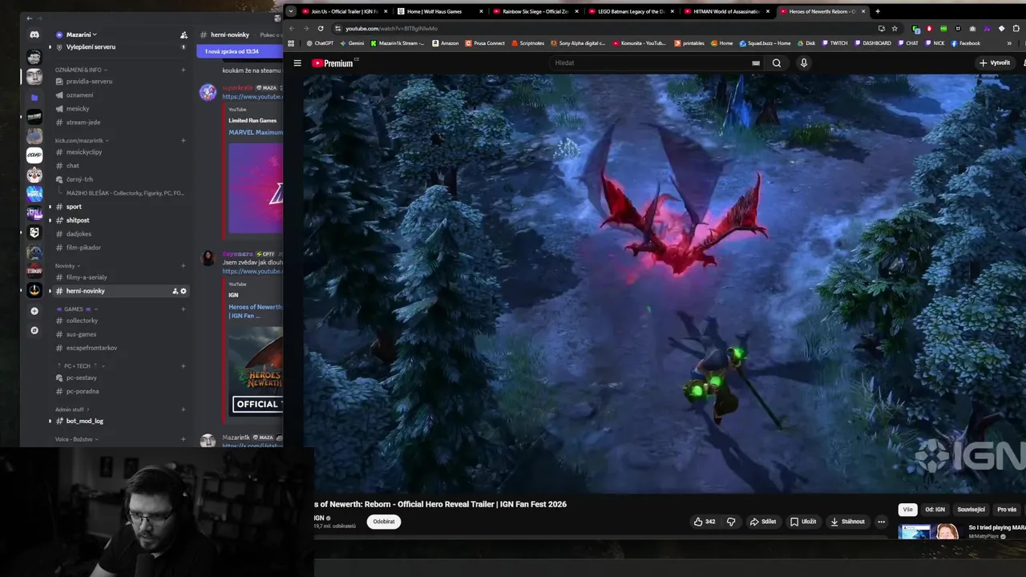Click invite icon on herni-novinky channel
The width and height of the screenshot is (1026, 577).
[175, 291]
